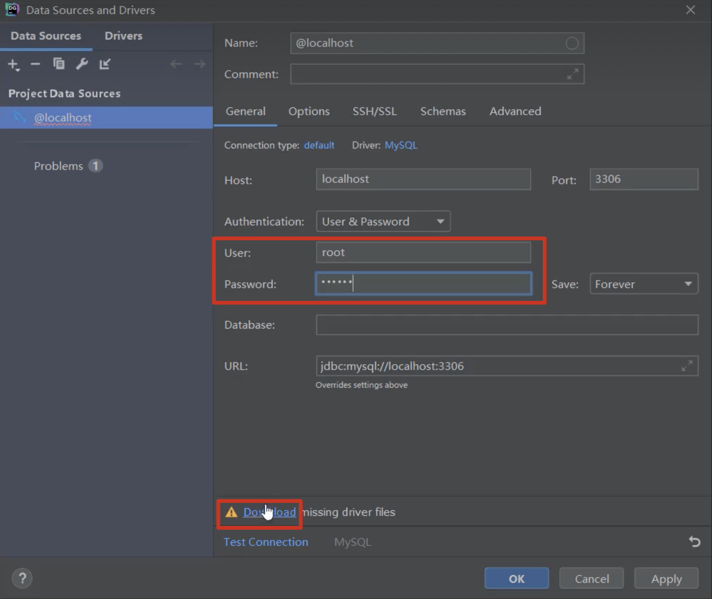
Task: Click the color circle in Name field
Action: click(x=572, y=43)
